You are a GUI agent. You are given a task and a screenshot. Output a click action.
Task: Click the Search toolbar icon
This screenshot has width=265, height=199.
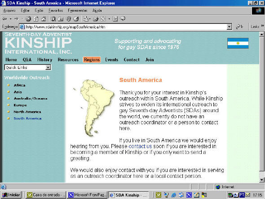coord(53,19)
